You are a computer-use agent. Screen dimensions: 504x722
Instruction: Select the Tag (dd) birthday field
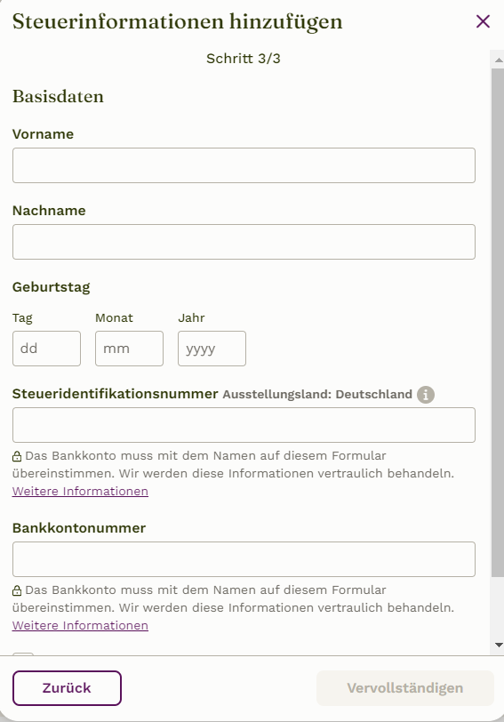[46, 349]
